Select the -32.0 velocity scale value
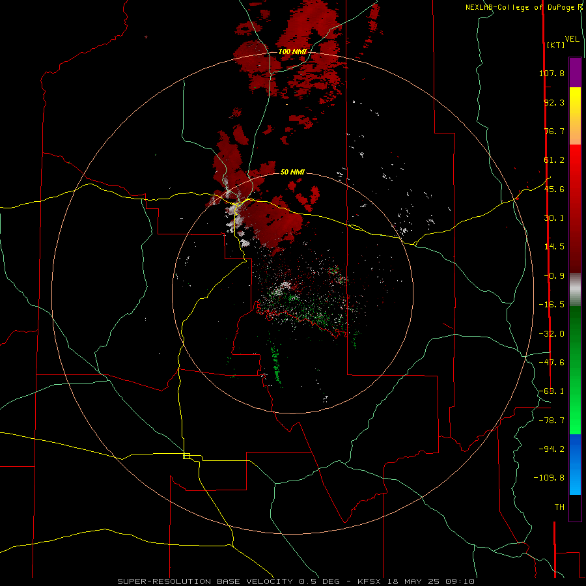This screenshot has height=586, width=586. pos(551,334)
